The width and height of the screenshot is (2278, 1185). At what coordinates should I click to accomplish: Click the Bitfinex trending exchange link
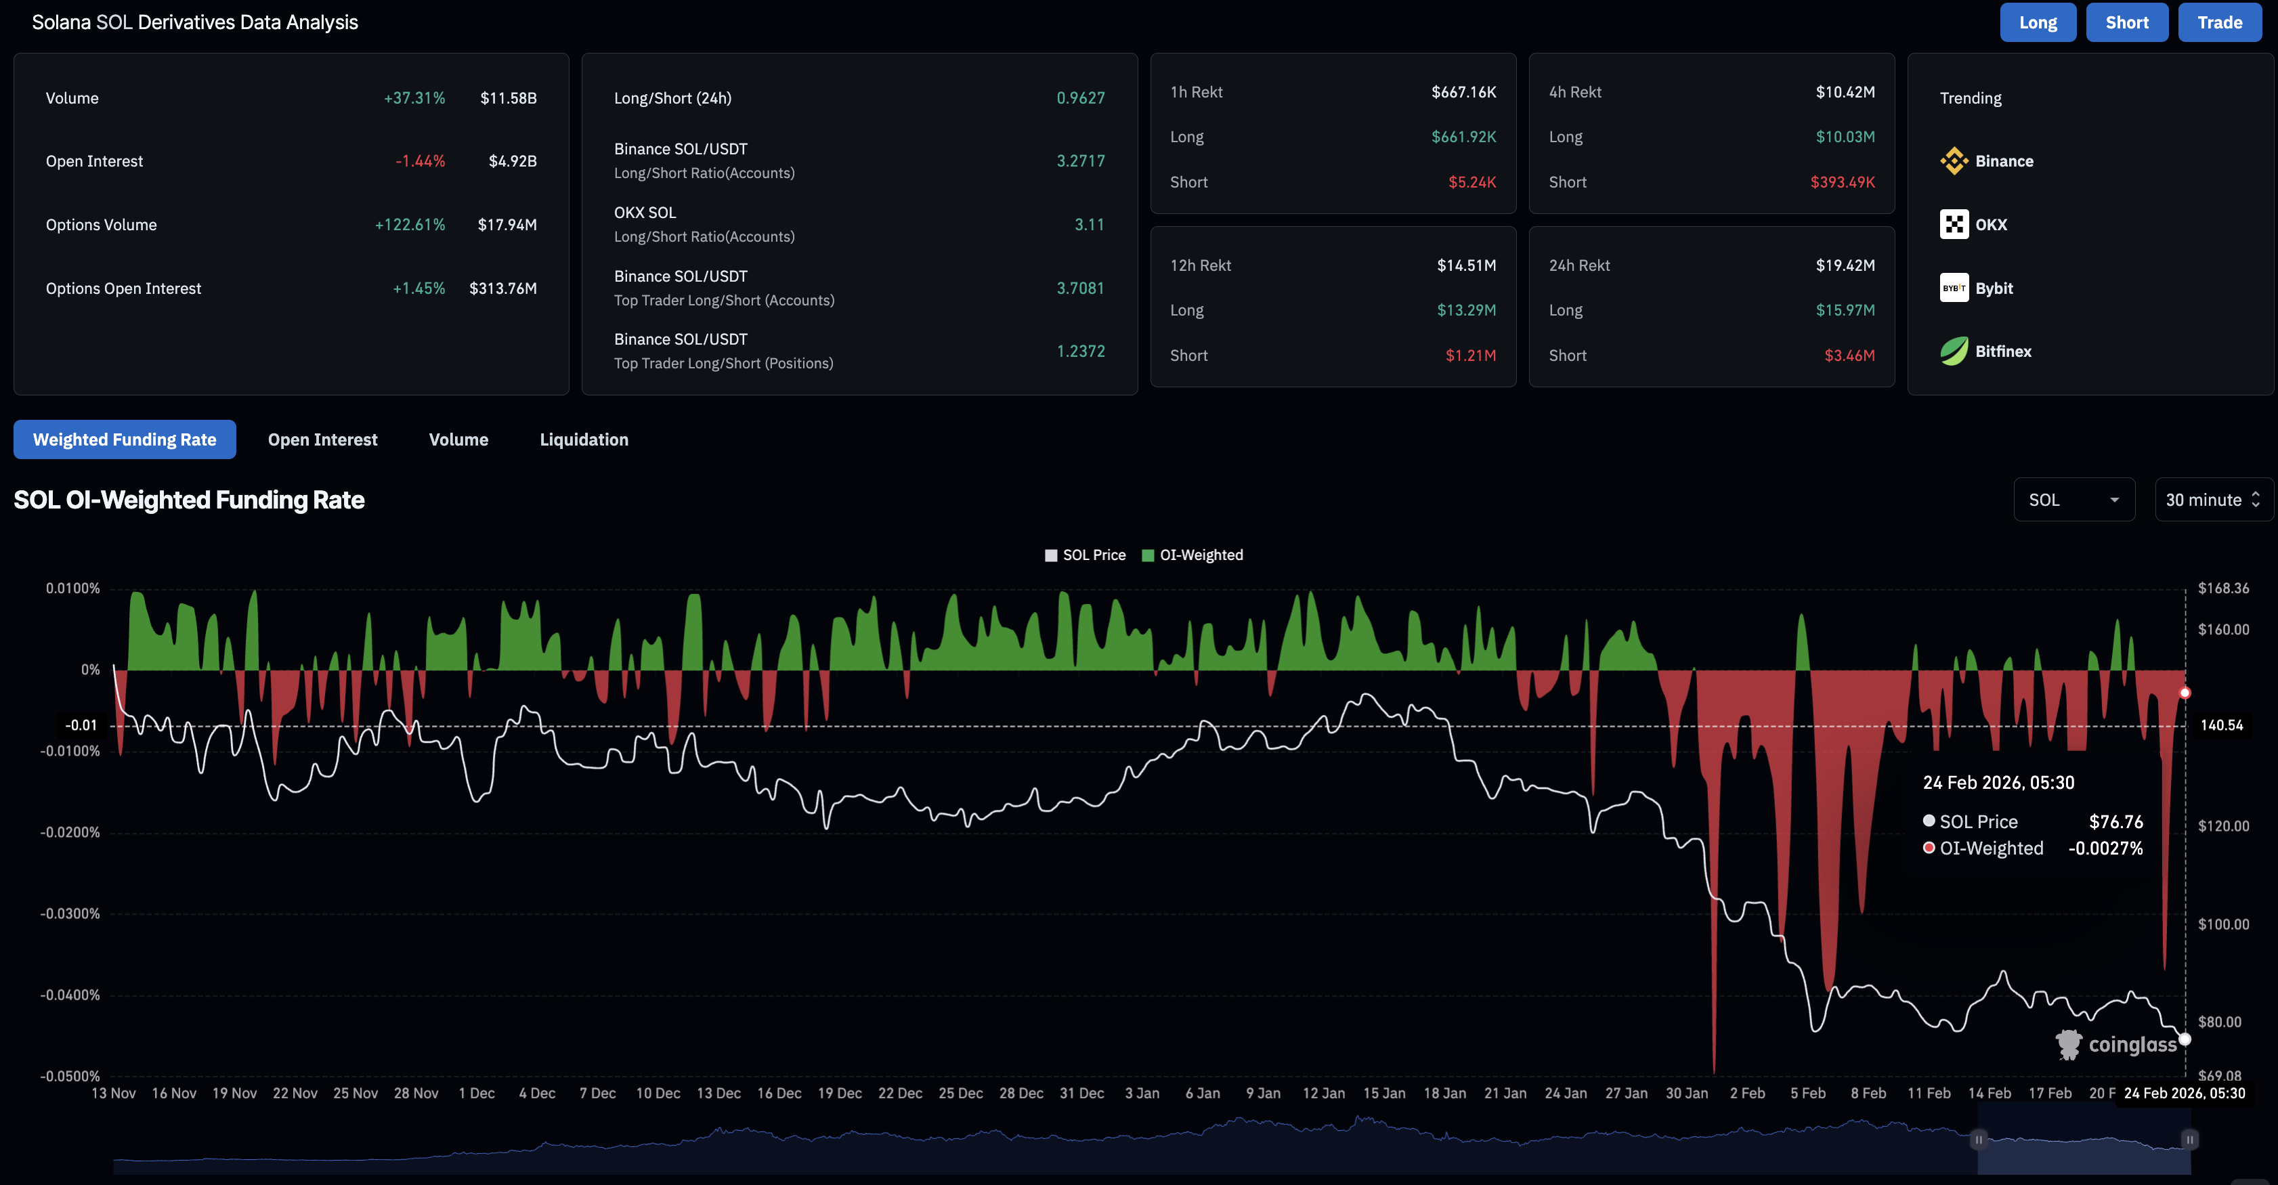[2003, 351]
